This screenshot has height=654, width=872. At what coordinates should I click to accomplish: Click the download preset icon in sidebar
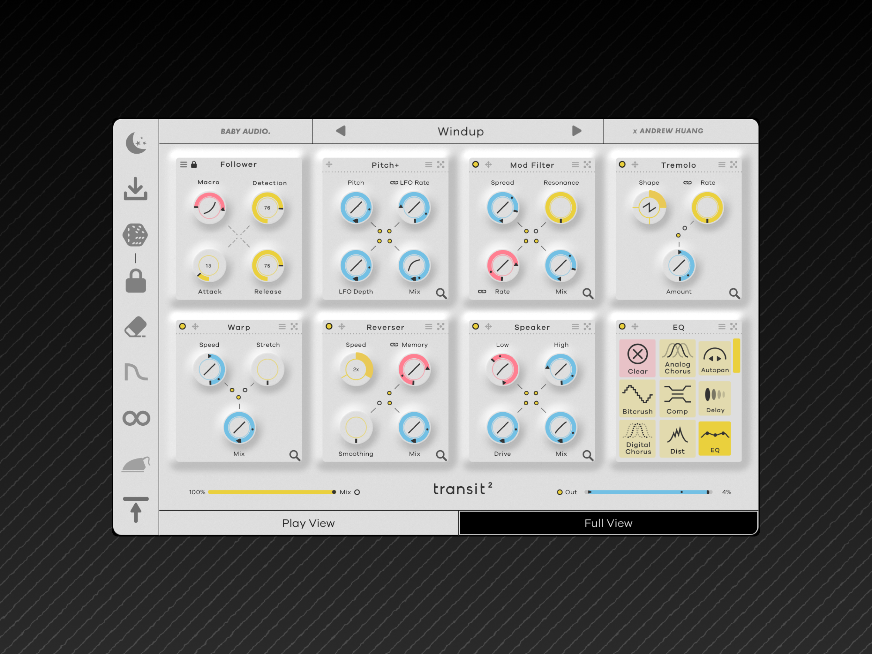pyautogui.click(x=136, y=188)
